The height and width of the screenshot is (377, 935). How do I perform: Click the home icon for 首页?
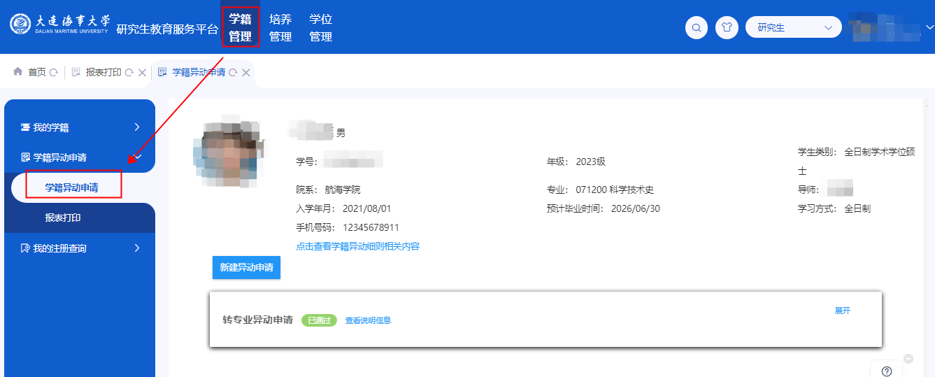pos(18,72)
